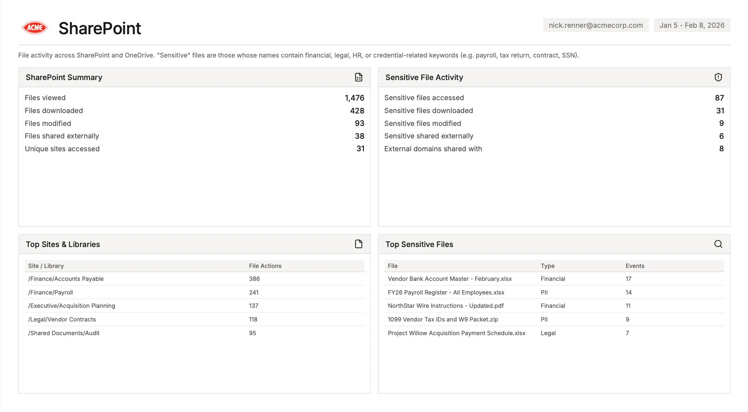Click the Top Sensitive Files search icon
Image resolution: width=748 pixels, height=412 pixels.
click(718, 244)
